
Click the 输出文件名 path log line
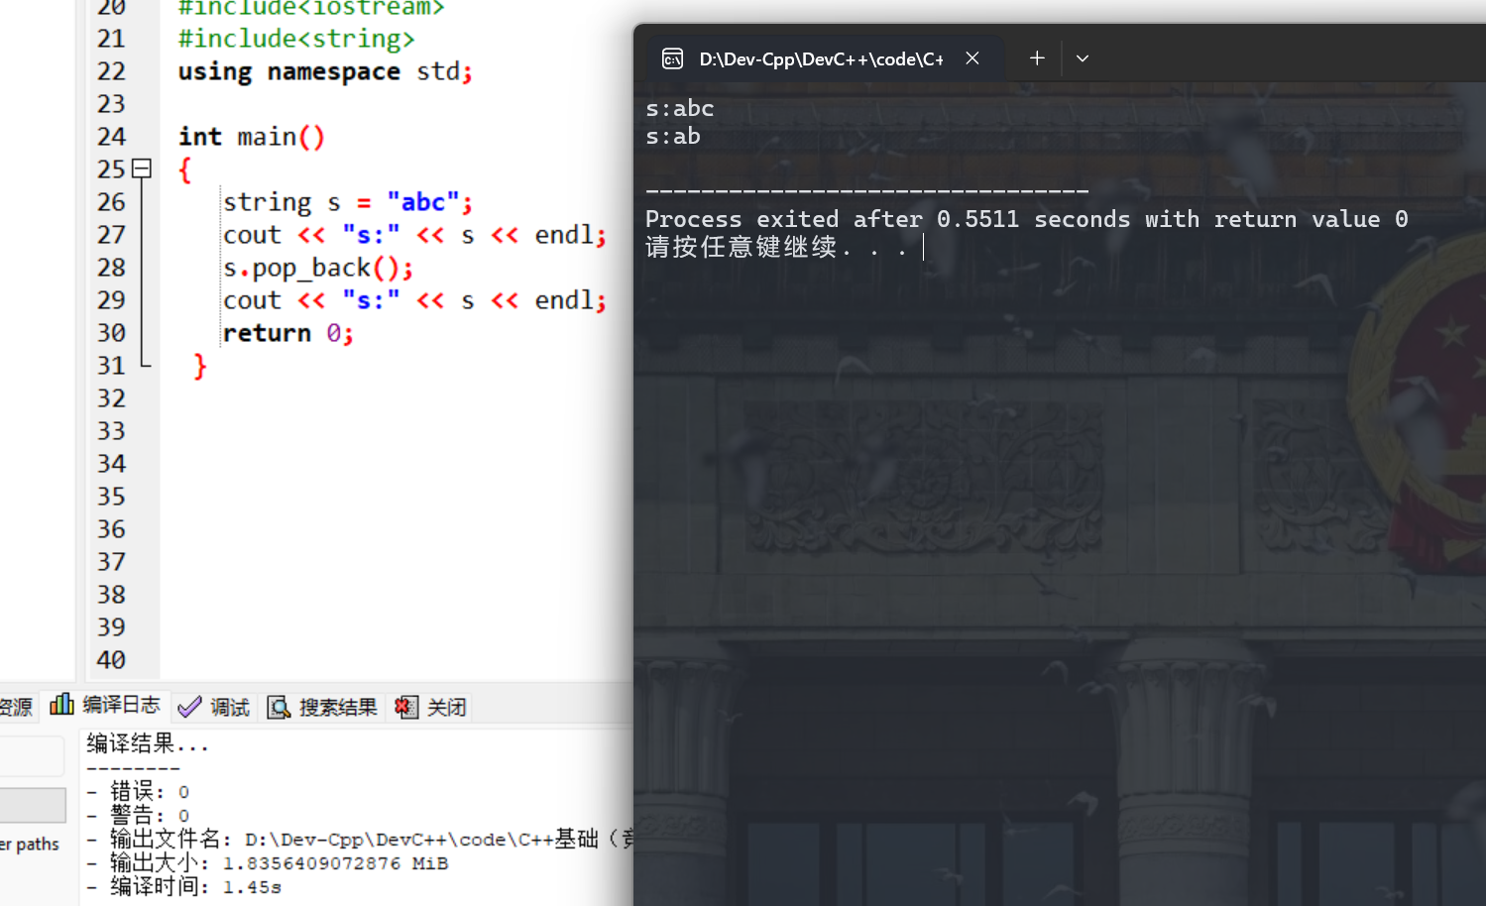click(359, 839)
